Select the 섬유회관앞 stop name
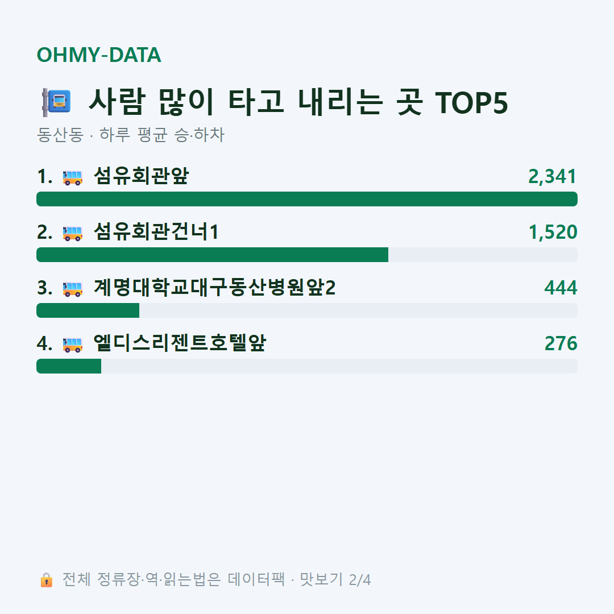Screen dimensions: 614x614 pos(142,176)
